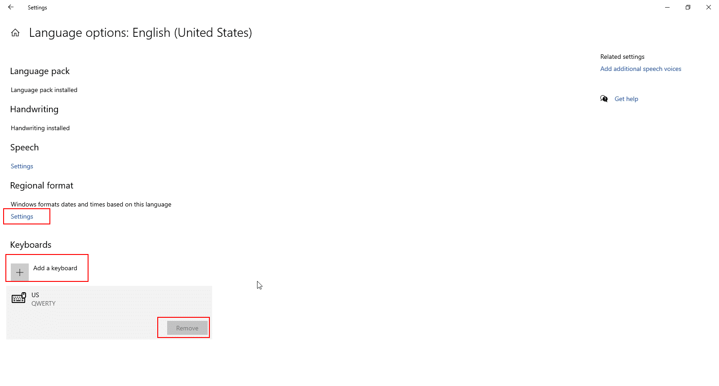The width and height of the screenshot is (719, 386).
Task: Minimize the Settings window
Action: [x=667, y=7]
